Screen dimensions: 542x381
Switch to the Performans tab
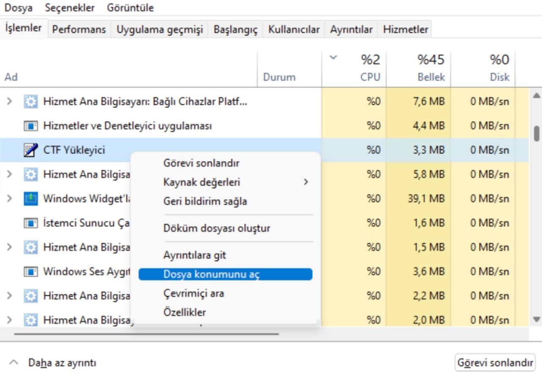coord(79,29)
